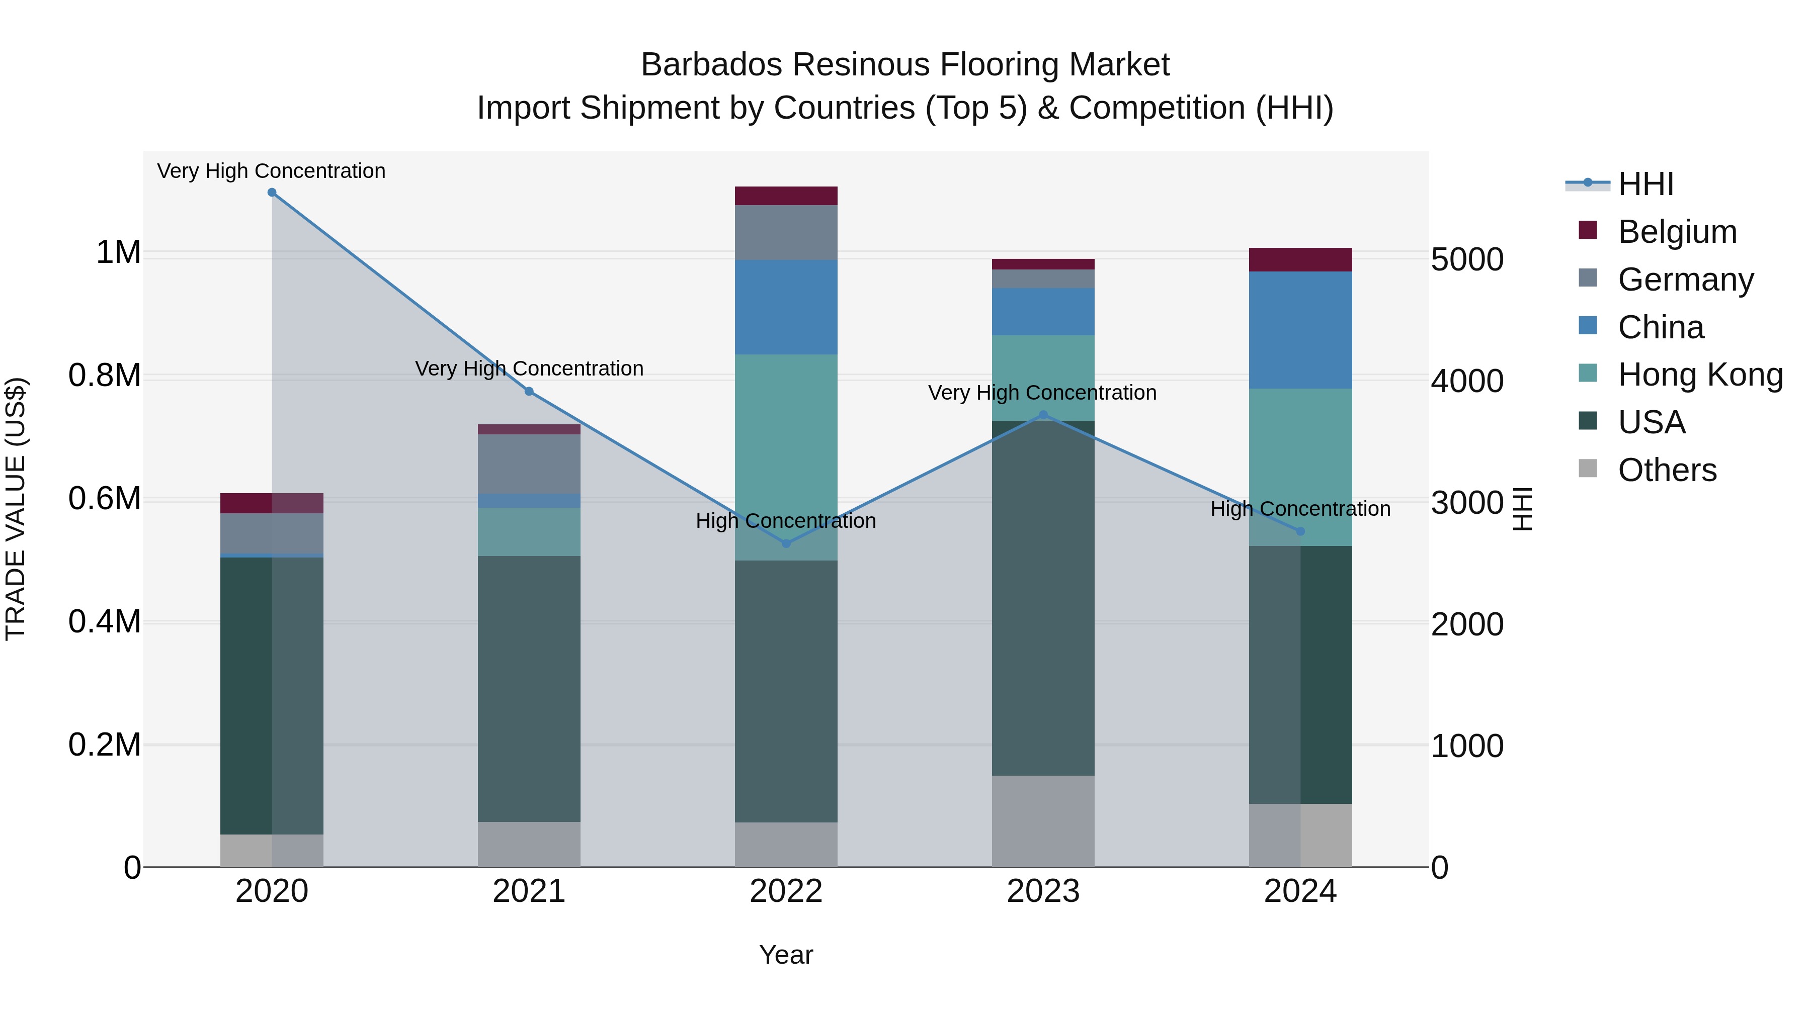Click the 2024 China bar segment
This screenshot has height=1018, width=1811.
pos(1300,330)
